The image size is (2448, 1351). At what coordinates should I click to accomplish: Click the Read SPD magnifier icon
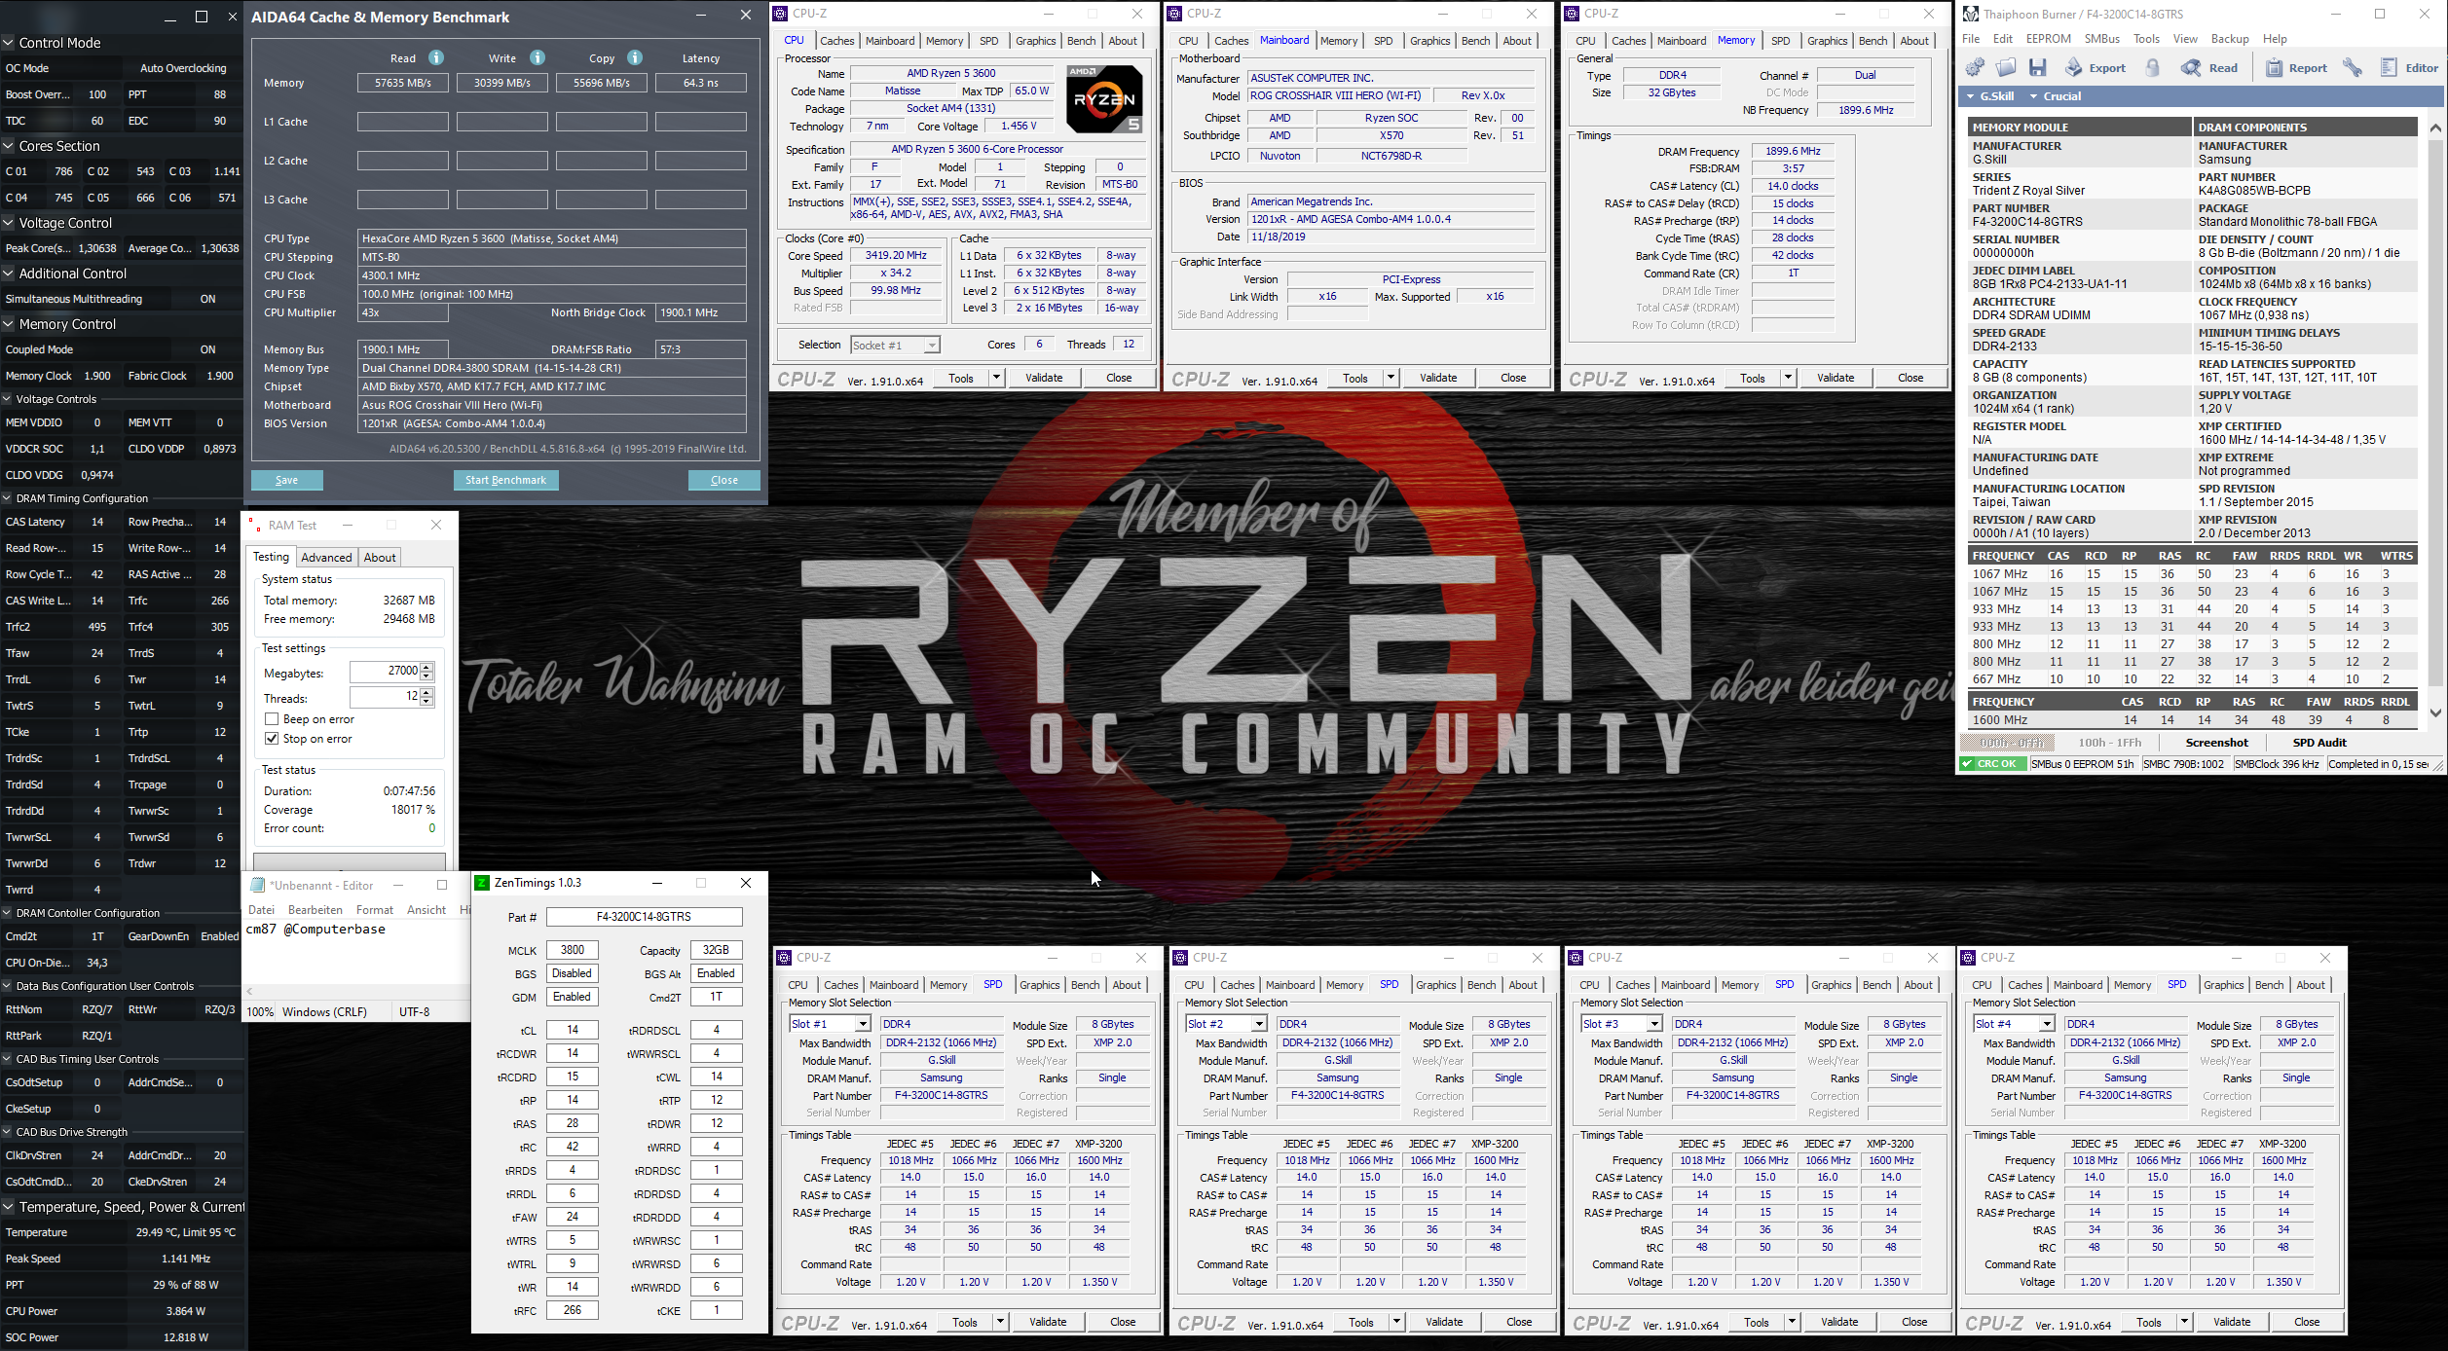[2191, 67]
